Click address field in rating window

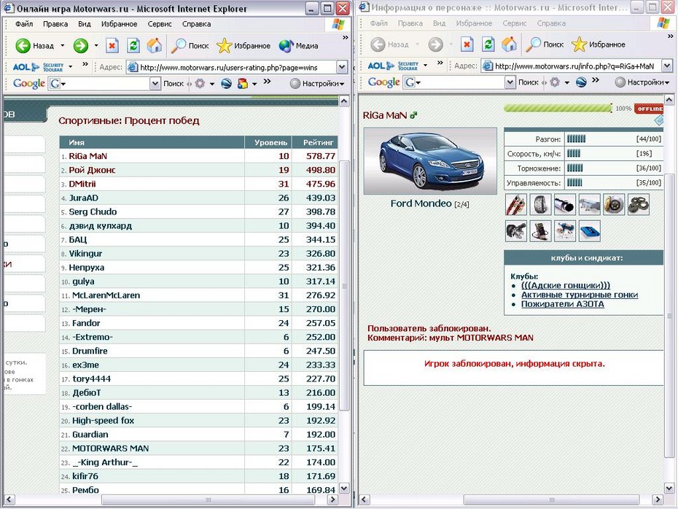[x=237, y=67]
